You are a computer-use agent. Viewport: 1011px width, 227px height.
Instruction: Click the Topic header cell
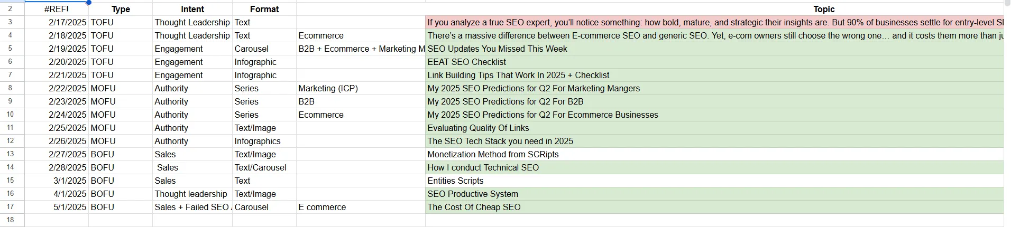pyautogui.click(x=823, y=9)
